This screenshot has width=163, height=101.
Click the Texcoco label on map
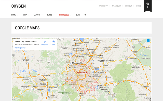point(105,66)
